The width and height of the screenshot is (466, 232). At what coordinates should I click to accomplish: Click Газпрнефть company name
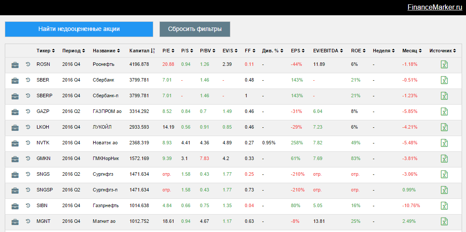coord(106,206)
